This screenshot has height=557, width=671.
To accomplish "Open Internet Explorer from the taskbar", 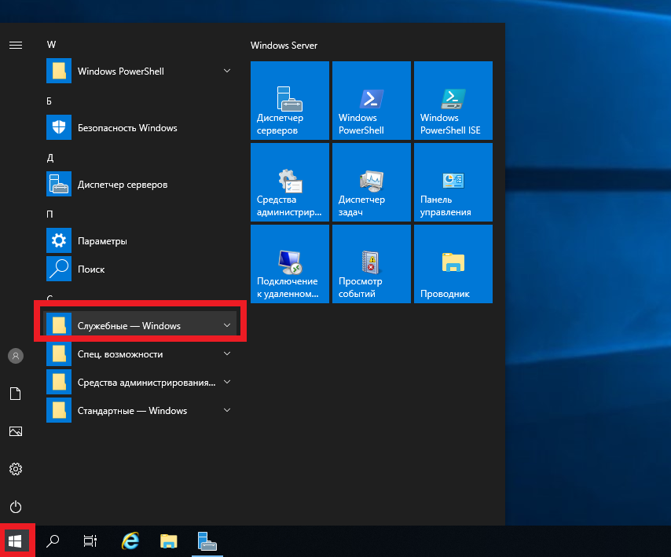I will point(130,541).
